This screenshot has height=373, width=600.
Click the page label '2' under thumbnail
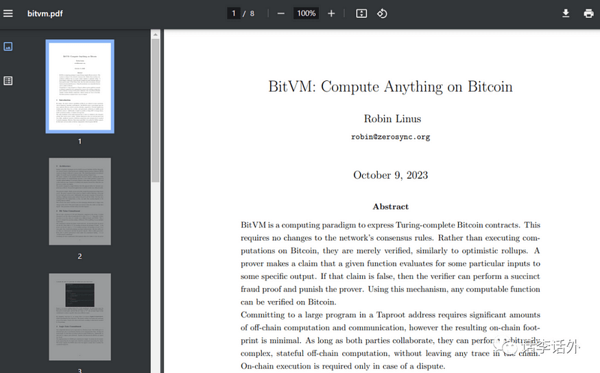[x=80, y=256]
